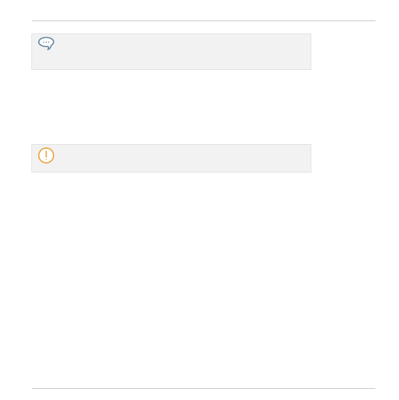Click the blue speech bubble note icon

(46, 43)
